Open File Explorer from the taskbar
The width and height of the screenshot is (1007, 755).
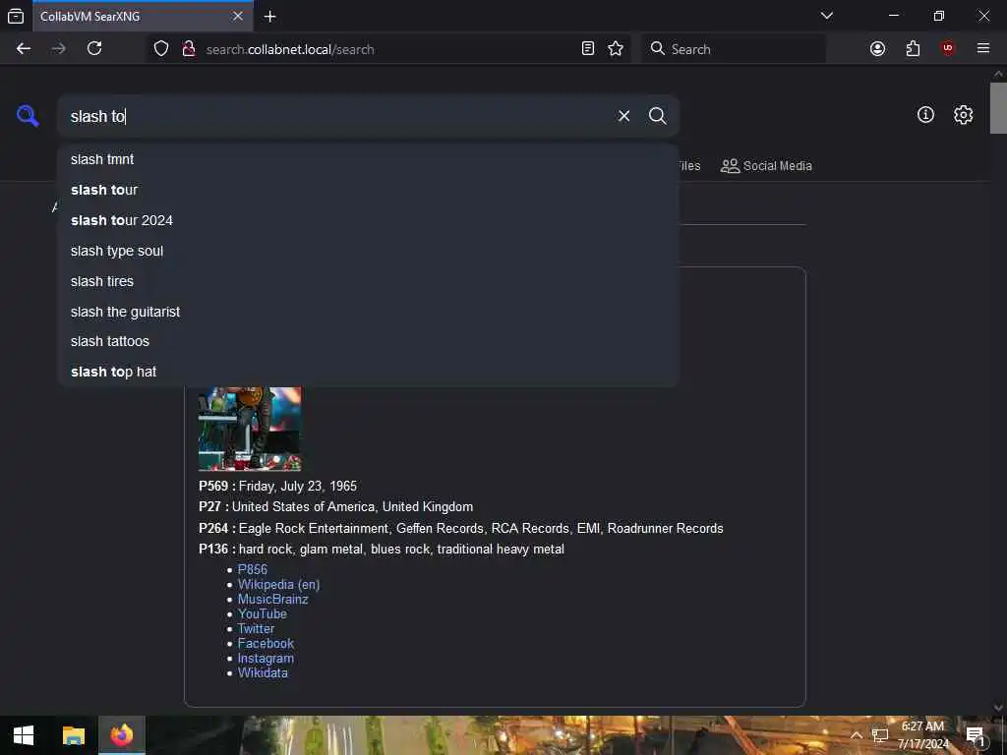(x=73, y=735)
